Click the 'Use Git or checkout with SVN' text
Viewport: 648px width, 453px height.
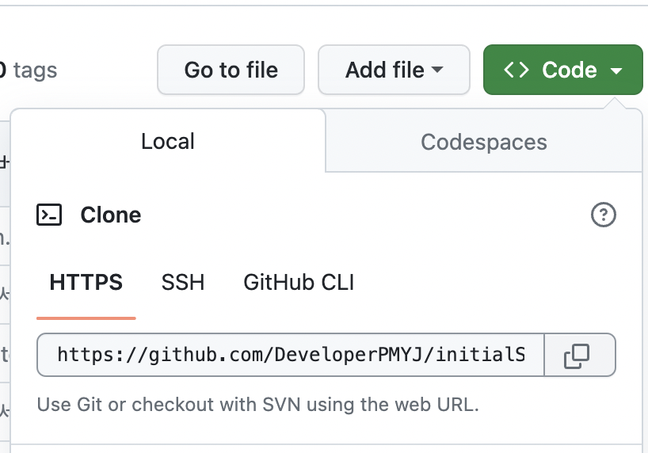point(258,405)
